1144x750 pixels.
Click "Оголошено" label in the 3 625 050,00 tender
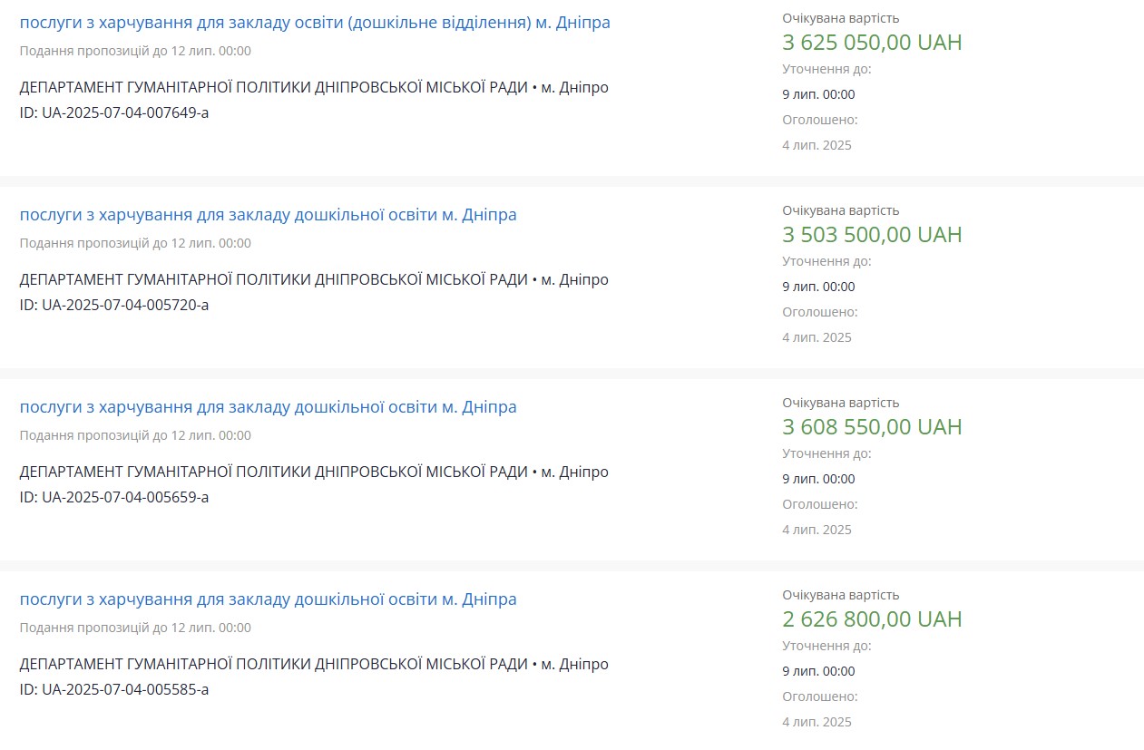[x=819, y=120]
